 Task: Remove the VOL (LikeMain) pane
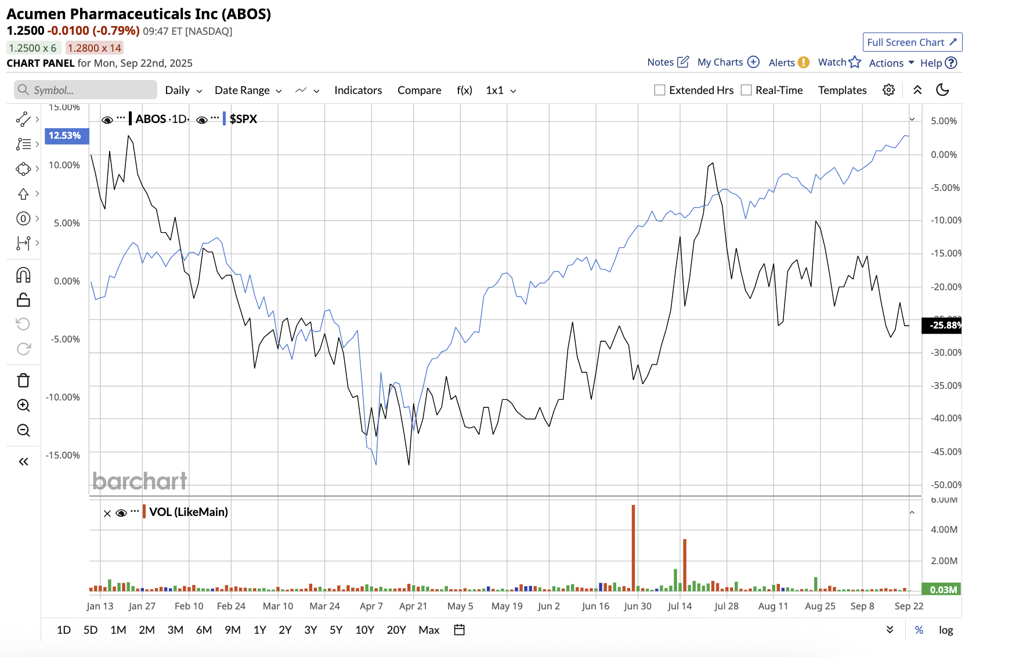point(107,513)
